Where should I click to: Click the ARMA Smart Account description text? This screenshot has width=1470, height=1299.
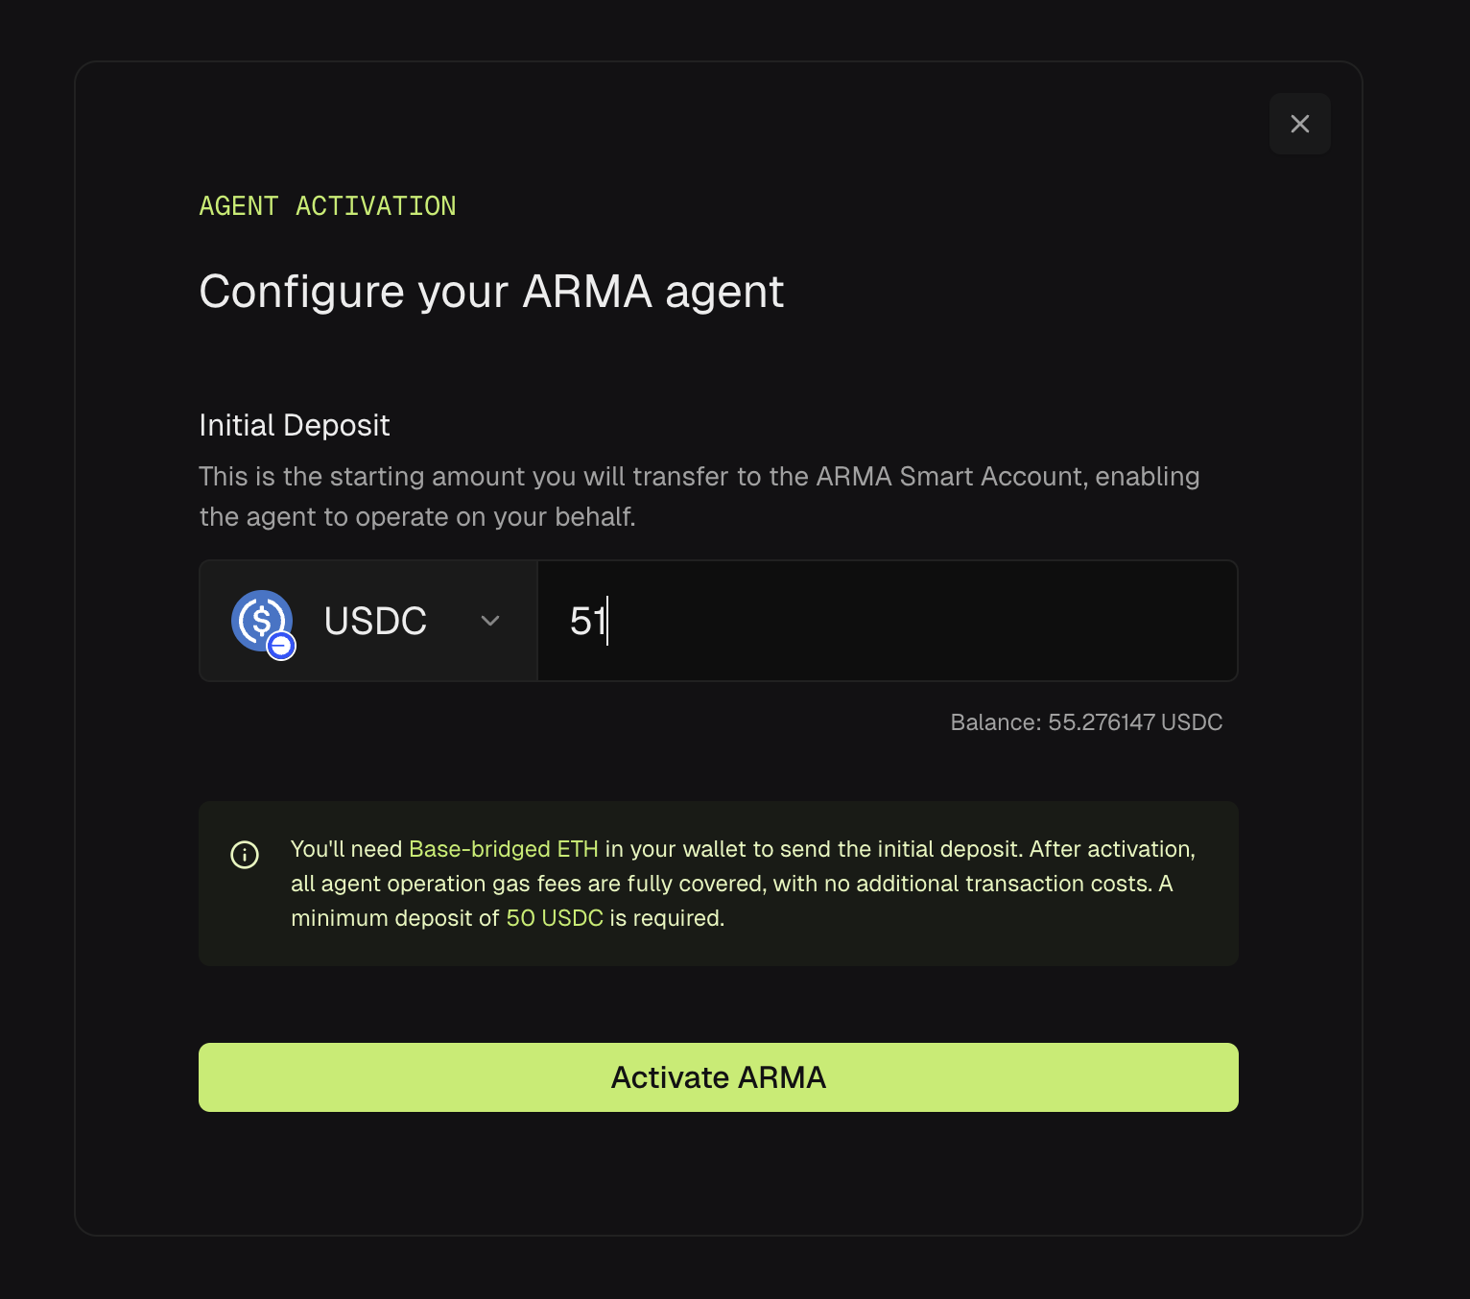699,477
